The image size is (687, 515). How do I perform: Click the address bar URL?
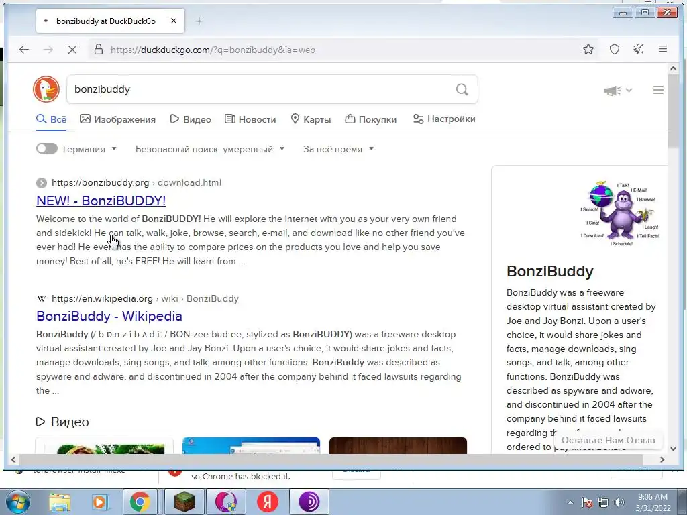[x=213, y=50]
